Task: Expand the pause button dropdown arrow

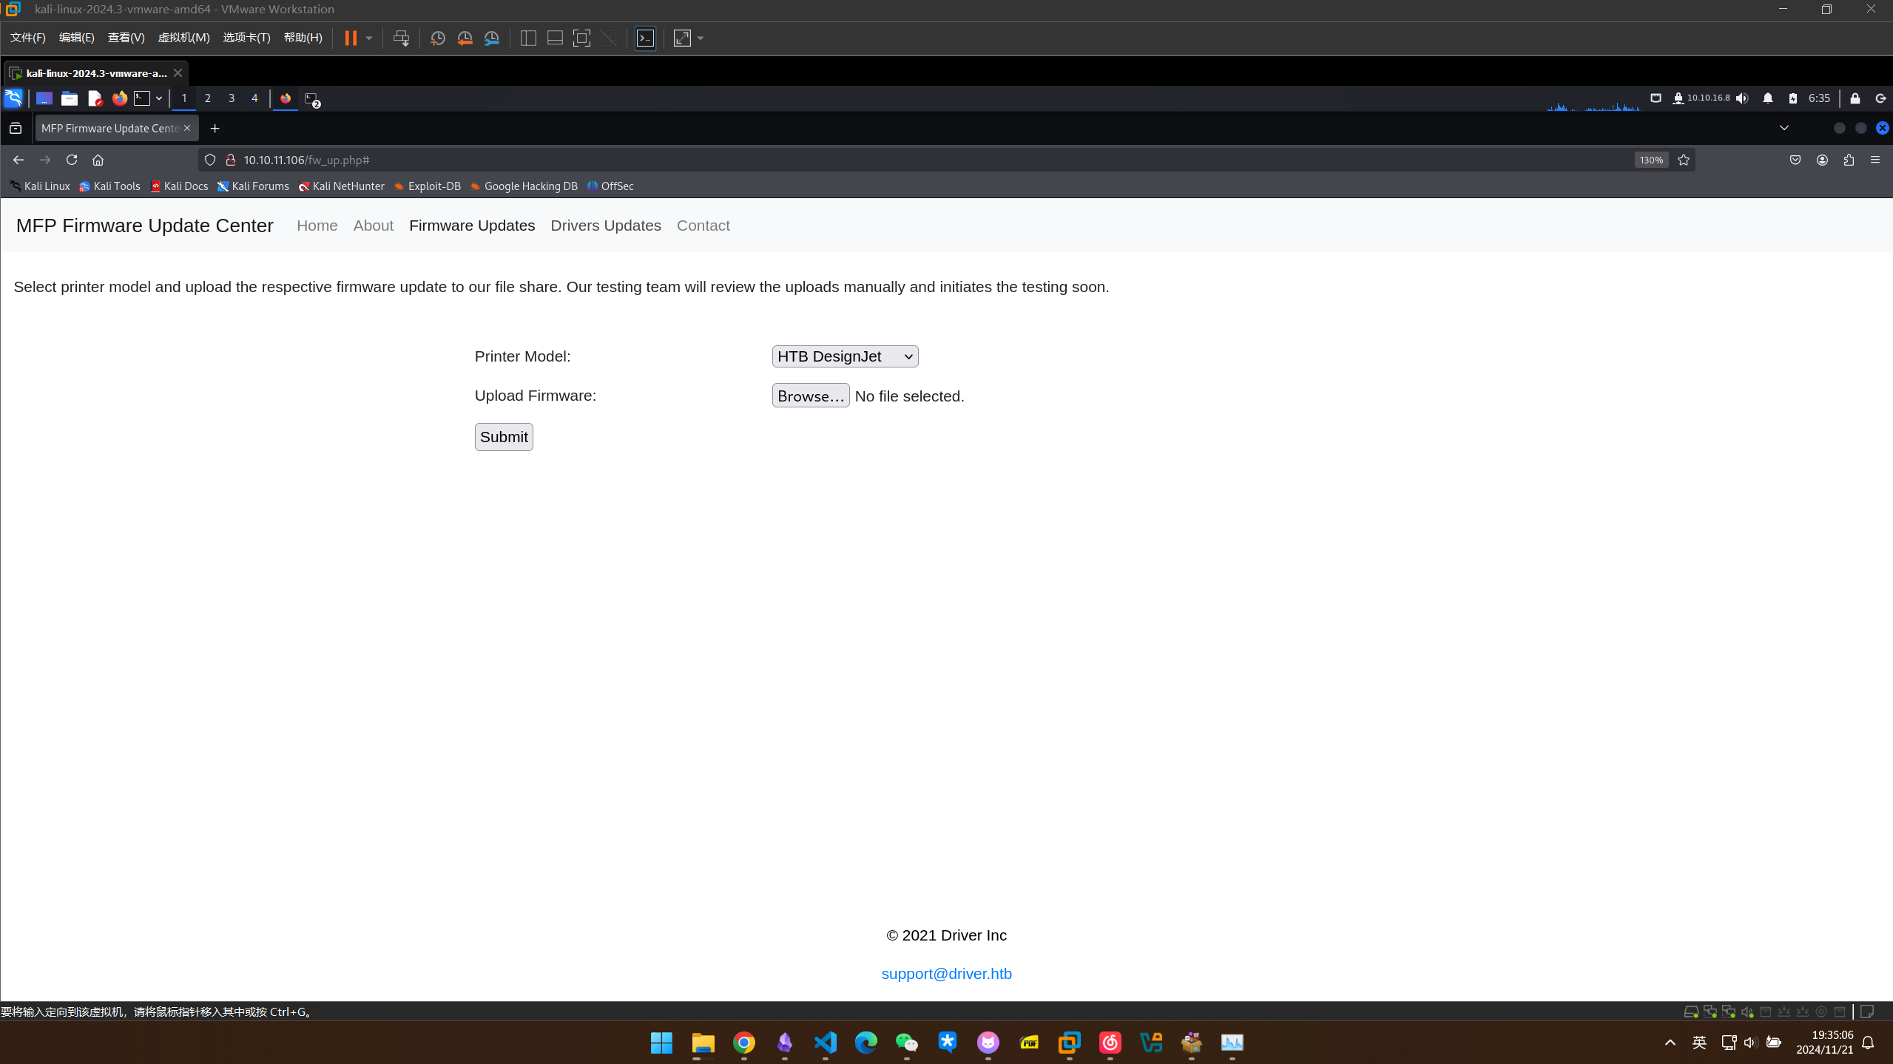Action: tap(369, 38)
